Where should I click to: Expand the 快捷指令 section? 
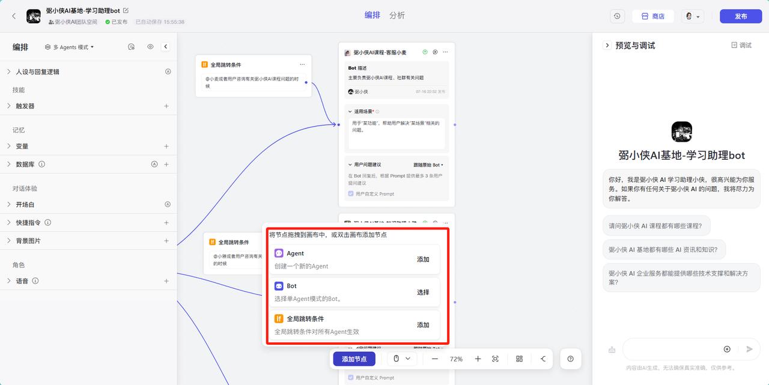point(8,222)
